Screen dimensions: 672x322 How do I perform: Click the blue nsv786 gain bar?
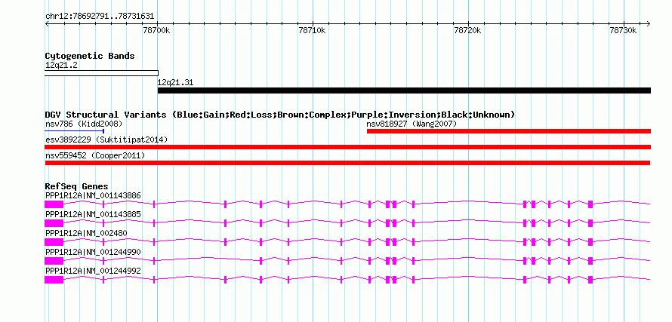click(75, 131)
